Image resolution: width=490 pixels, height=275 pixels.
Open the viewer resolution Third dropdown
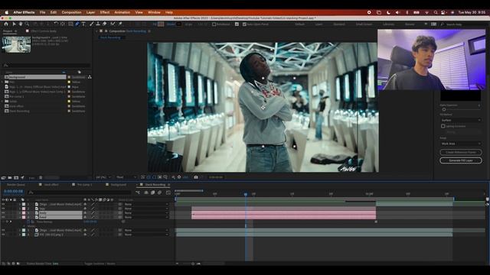[126, 177]
